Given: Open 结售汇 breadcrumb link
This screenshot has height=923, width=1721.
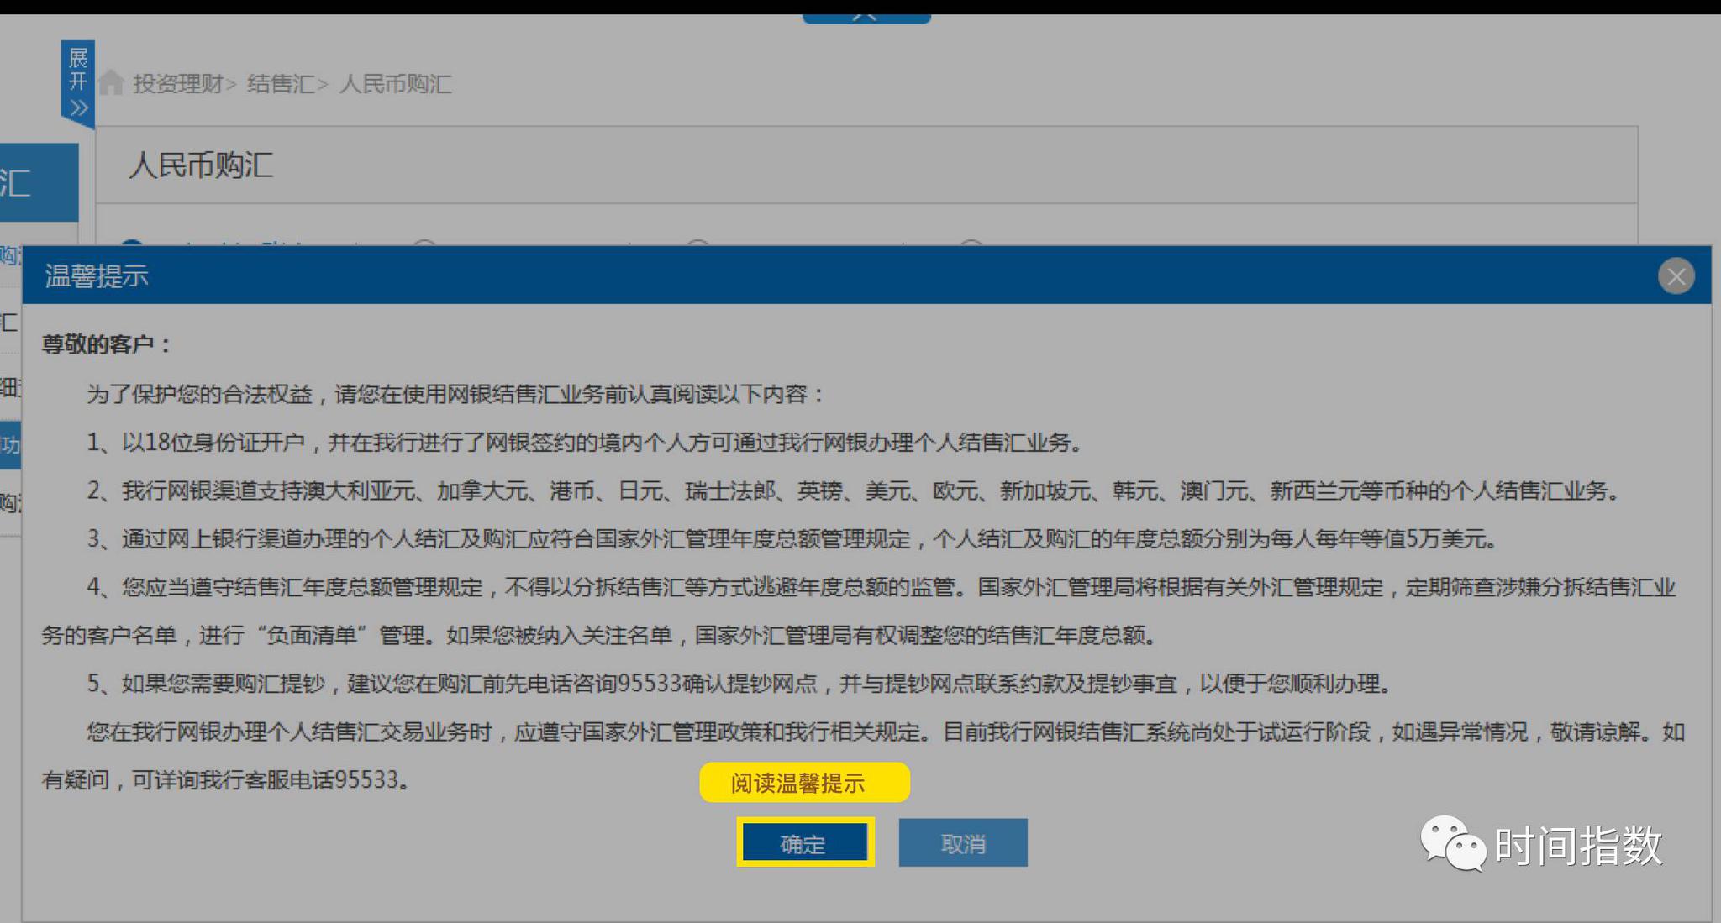Looking at the screenshot, I should tap(281, 84).
